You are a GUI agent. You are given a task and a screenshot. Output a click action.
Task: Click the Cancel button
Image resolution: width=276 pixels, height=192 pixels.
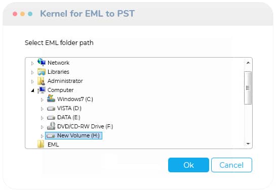click(x=231, y=165)
